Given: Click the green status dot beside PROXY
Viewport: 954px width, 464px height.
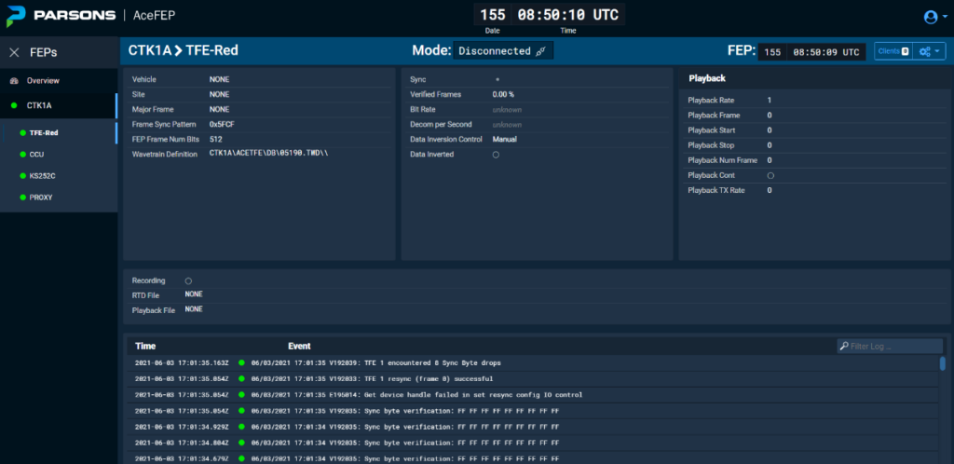Looking at the screenshot, I should [20, 198].
